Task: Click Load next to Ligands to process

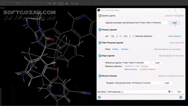Action: [174, 23]
